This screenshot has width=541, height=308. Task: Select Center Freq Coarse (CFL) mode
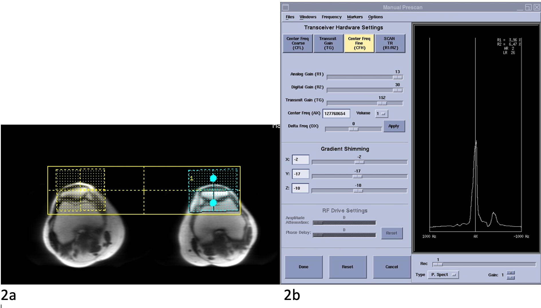(297, 43)
